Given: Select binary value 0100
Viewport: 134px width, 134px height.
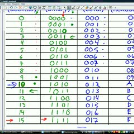Looking at the screenshot, I should point(58,43).
